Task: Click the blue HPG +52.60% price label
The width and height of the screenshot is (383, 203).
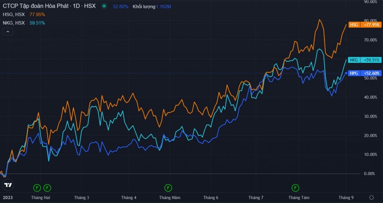Action: pyautogui.click(x=365, y=73)
